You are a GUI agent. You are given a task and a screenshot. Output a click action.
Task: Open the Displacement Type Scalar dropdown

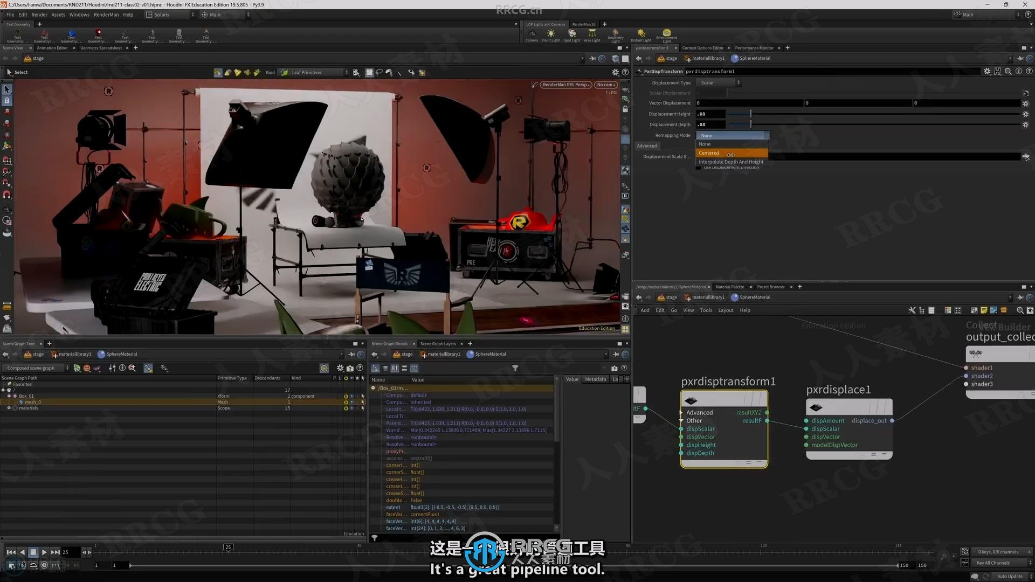pyautogui.click(x=719, y=82)
